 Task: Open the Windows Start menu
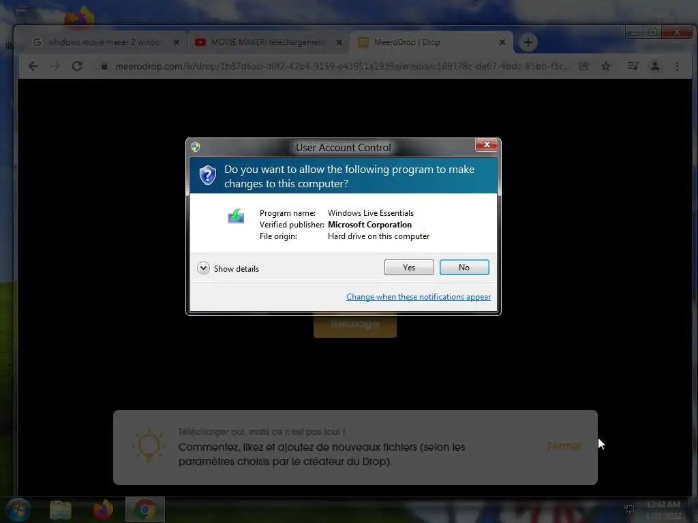click(x=18, y=510)
